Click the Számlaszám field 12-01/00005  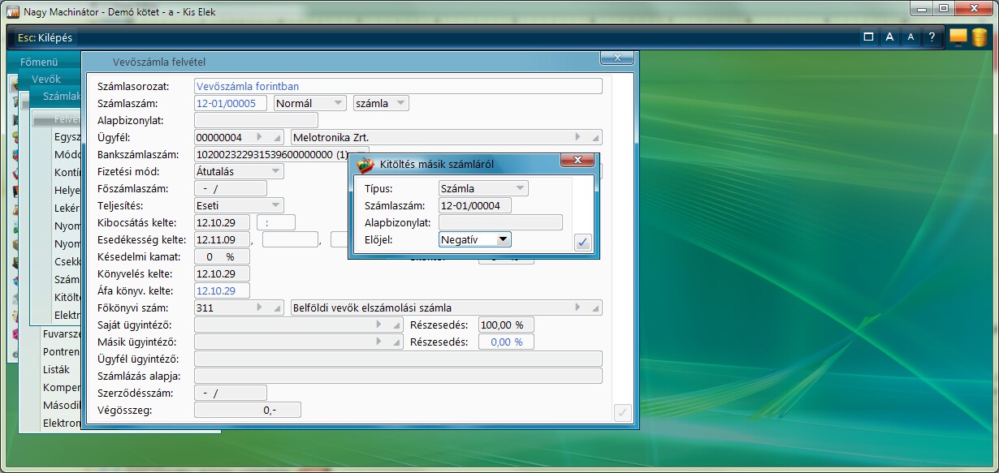(x=231, y=103)
